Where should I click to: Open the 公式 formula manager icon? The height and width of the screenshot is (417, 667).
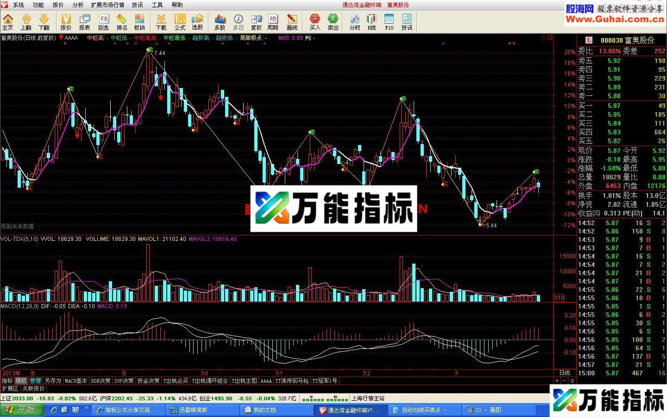coord(180,21)
